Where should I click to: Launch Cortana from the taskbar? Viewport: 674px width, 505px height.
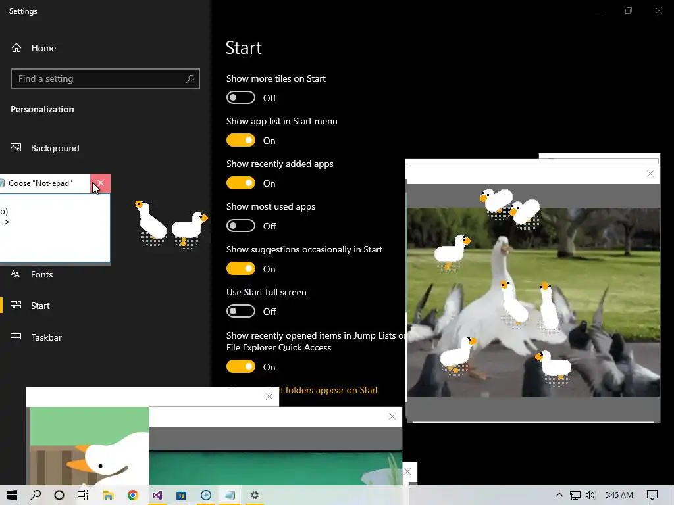point(59,495)
